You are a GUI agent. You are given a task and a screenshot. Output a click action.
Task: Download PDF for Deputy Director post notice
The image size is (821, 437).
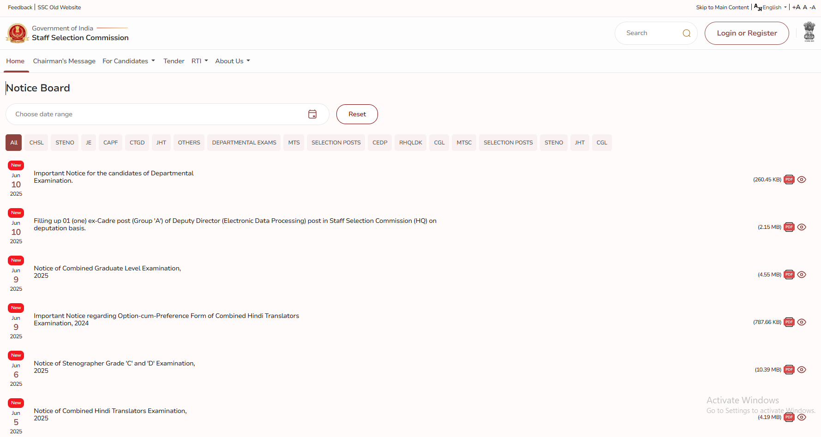pos(789,227)
